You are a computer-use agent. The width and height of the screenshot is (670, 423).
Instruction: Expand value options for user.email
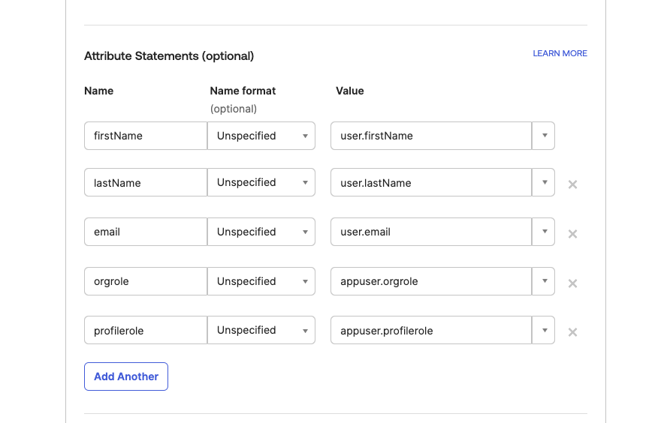(543, 232)
